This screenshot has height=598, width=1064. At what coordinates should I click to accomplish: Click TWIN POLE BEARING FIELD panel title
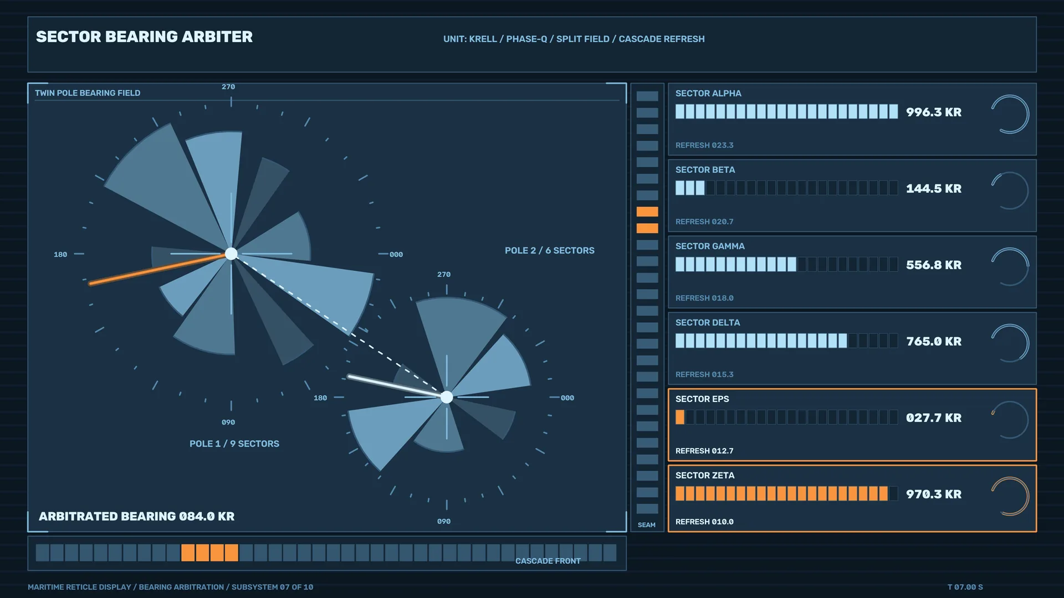click(88, 93)
